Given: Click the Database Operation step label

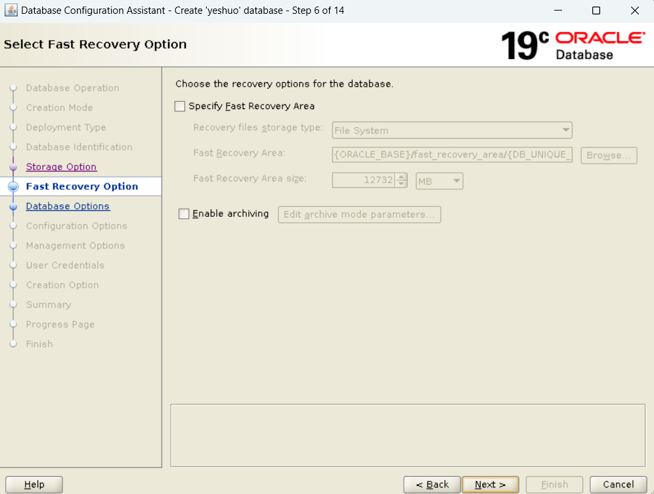Looking at the screenshot, I should pyautogui.click(x=73, y=88).
